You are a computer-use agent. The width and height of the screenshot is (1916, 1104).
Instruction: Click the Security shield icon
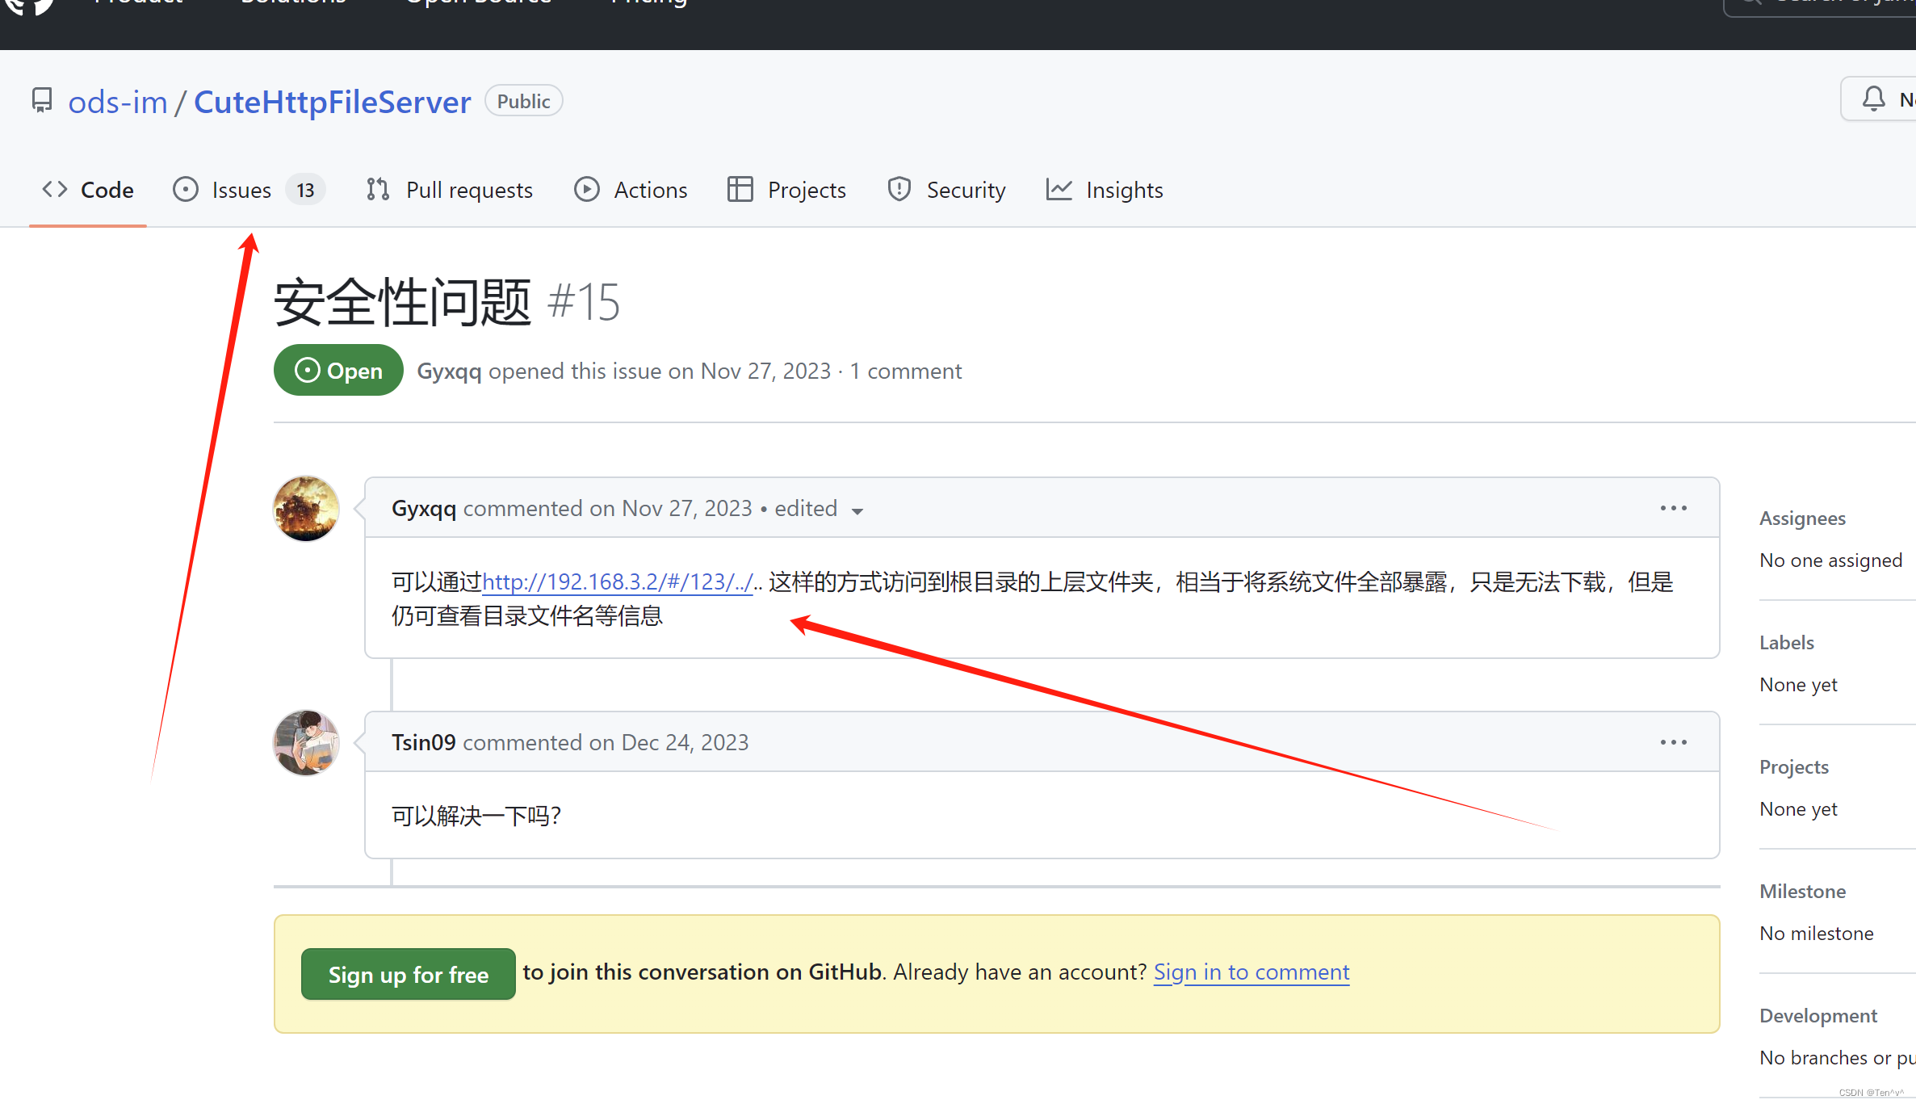coord(899,190)
